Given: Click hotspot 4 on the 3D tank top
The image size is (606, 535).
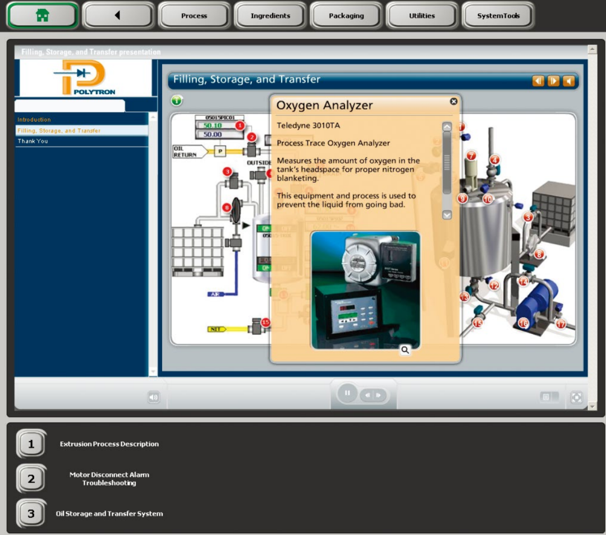Looking at the screenshot, I should [x=495, y=159].
